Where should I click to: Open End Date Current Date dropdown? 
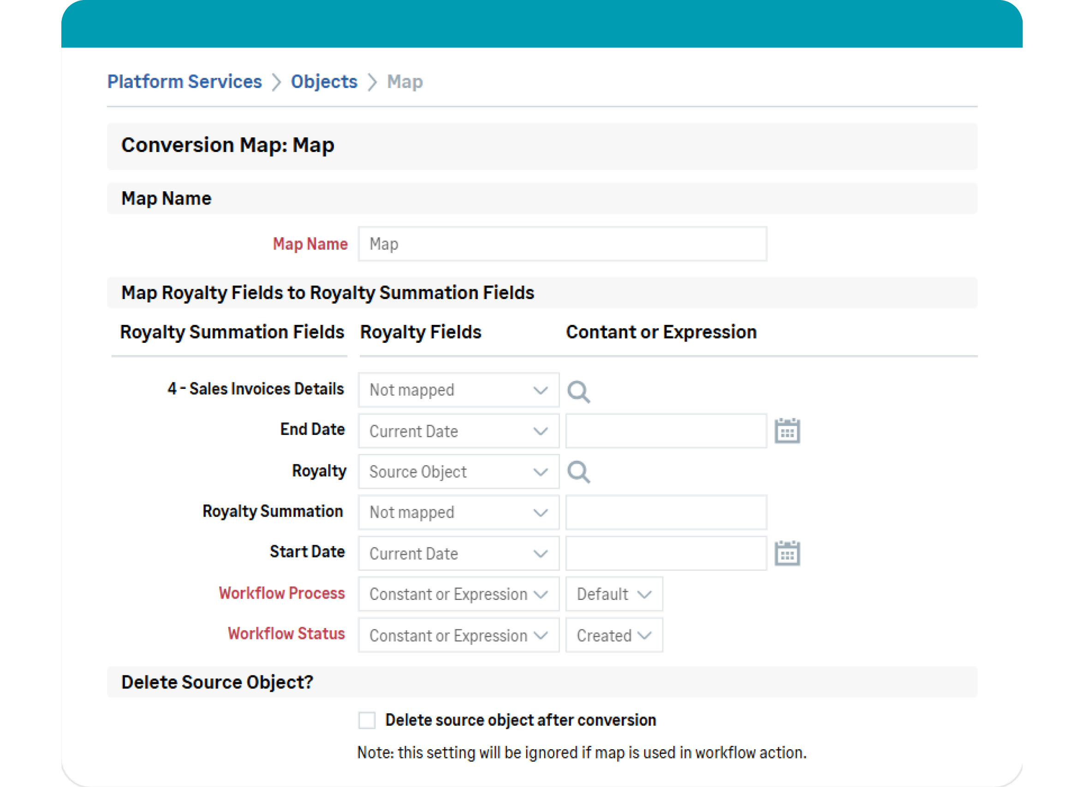459,431
